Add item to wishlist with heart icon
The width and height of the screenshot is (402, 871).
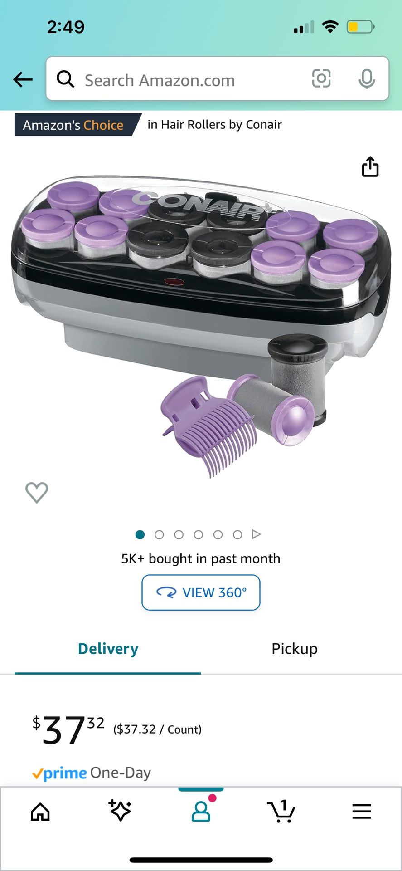pos(37,492)
